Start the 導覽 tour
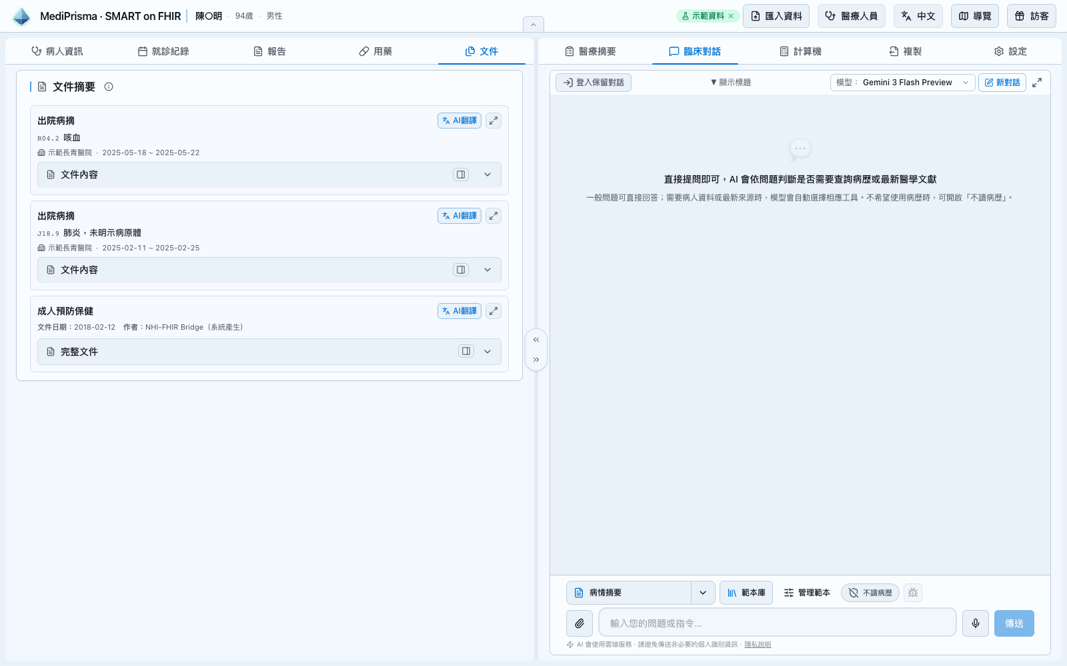The image size is (1067, 666). pos(975,16)
